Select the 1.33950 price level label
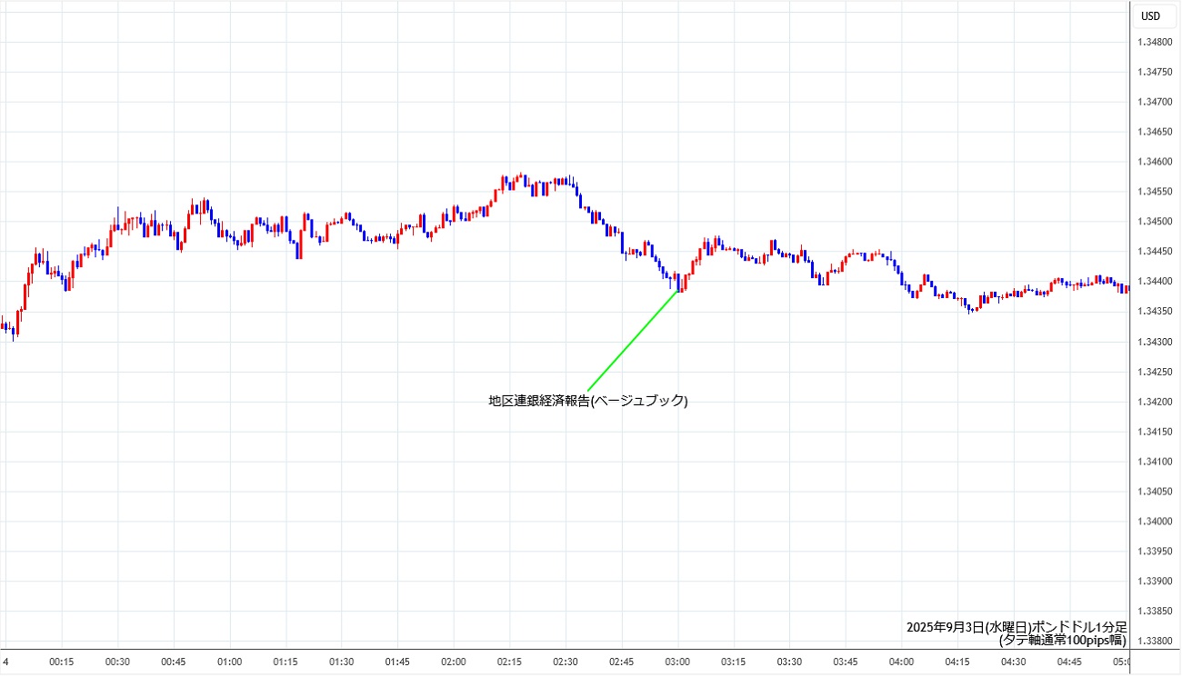The width and height of the screenshot is (1182, 677). [x=1154, y=552]
